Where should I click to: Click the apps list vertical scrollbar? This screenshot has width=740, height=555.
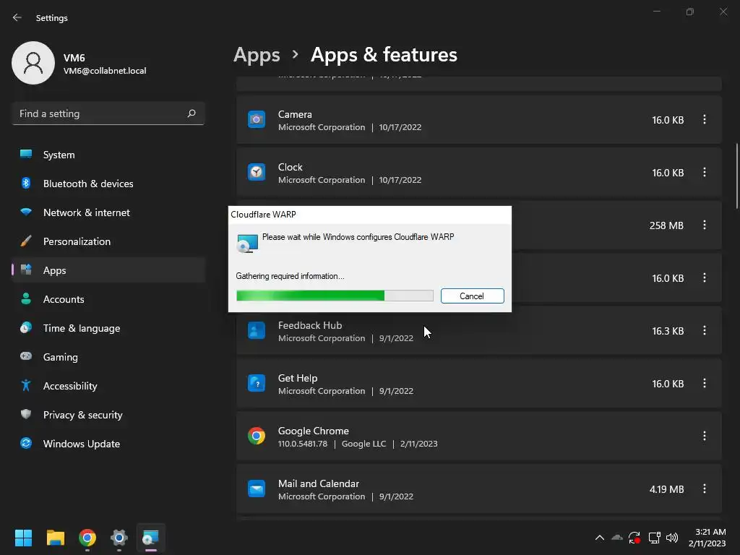pos(736,176)
